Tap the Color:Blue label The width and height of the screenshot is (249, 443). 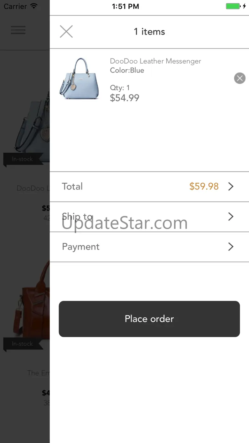coord(127,70)
